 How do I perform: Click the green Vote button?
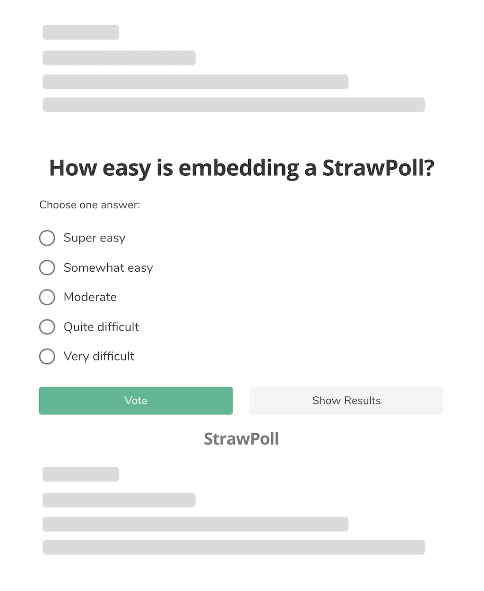pyautogui.click(x=136, y=401)
